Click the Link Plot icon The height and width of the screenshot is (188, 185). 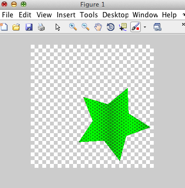point(157,27)
